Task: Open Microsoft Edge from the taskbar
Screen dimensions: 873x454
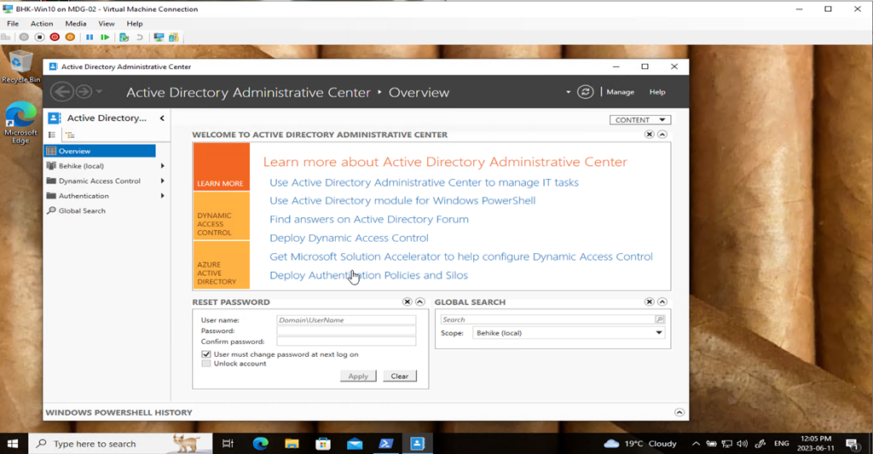Action: coord(260,444)
